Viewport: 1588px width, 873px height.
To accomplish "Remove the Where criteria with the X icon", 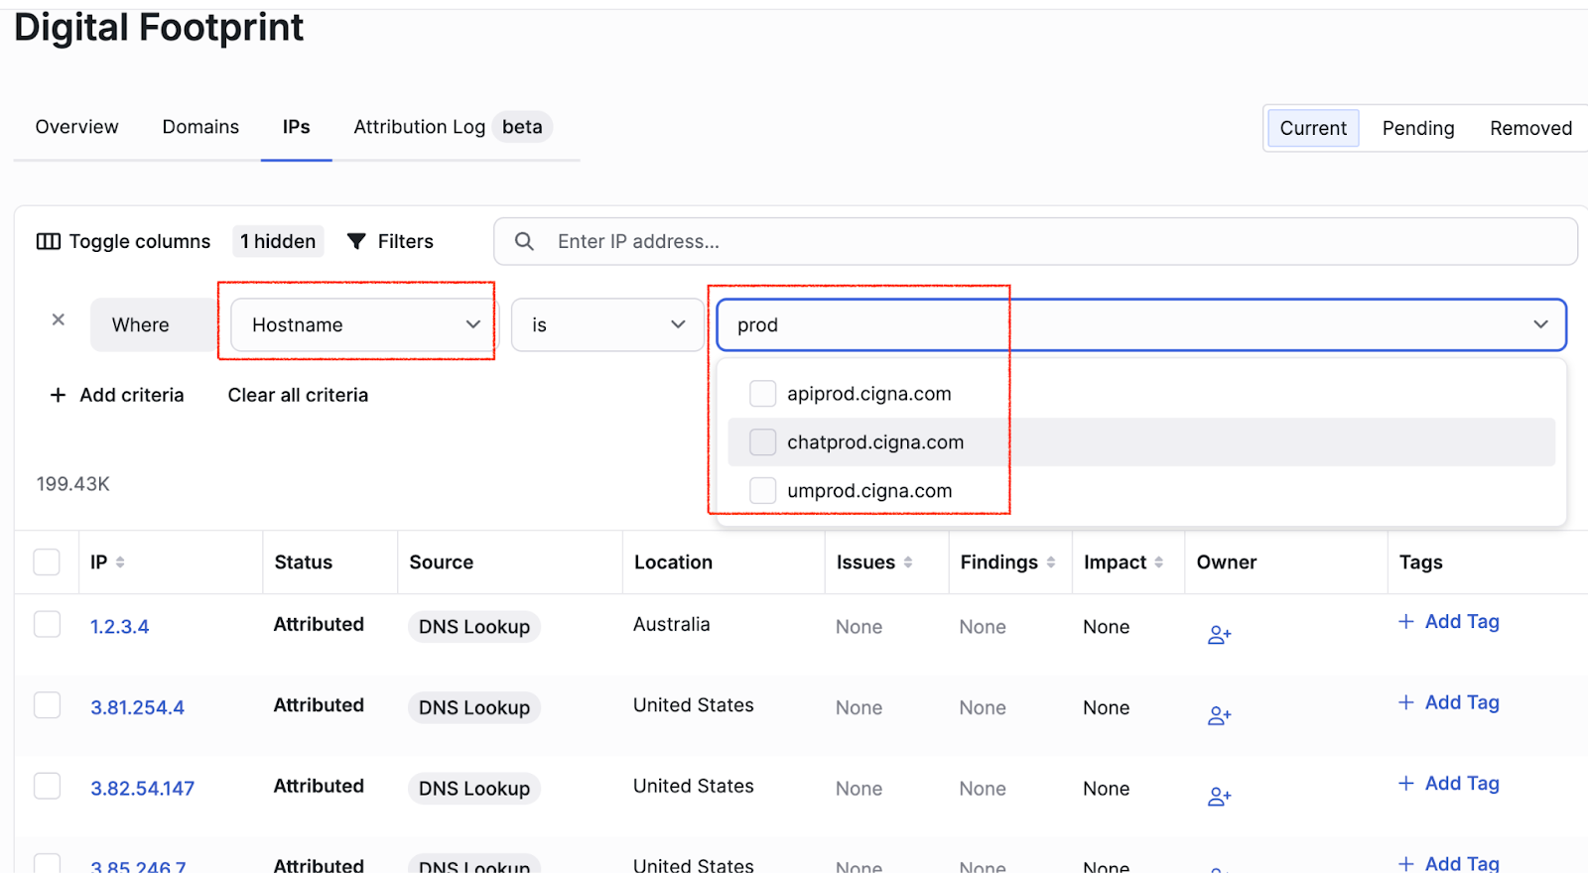I will tap(59, 319).
